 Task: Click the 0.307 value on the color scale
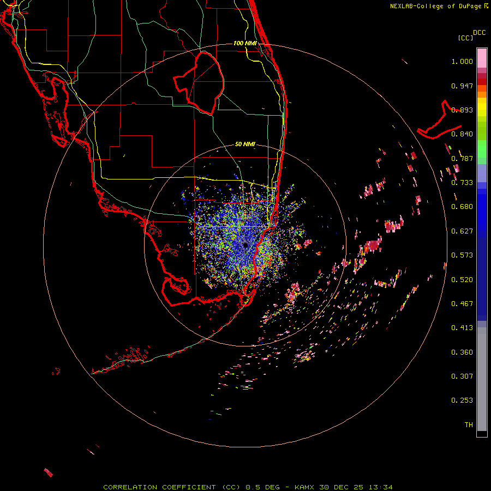462,376
